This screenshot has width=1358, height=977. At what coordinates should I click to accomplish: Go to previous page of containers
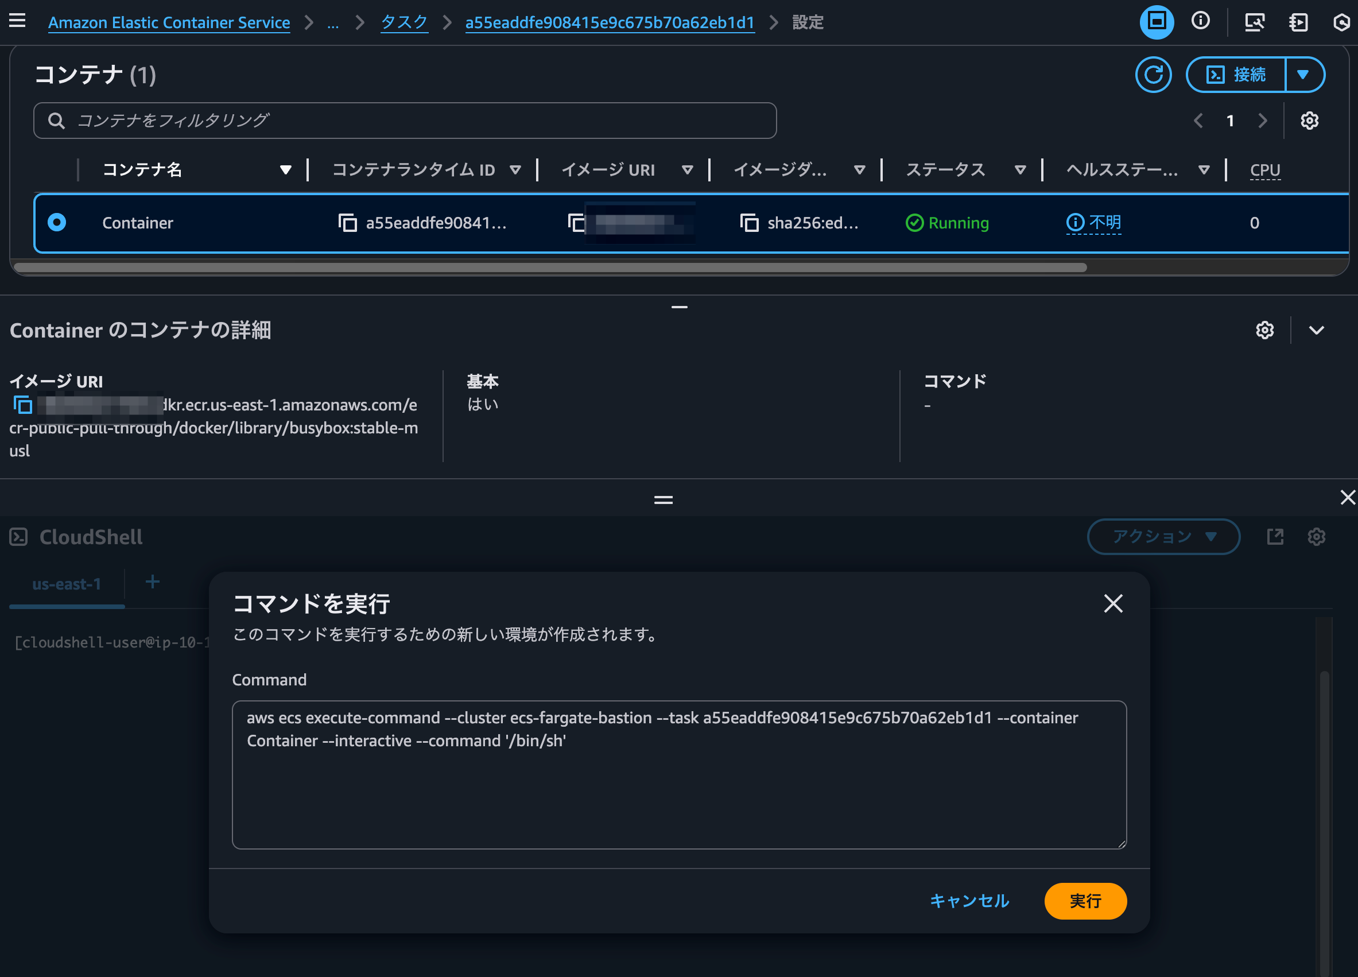1198,121
